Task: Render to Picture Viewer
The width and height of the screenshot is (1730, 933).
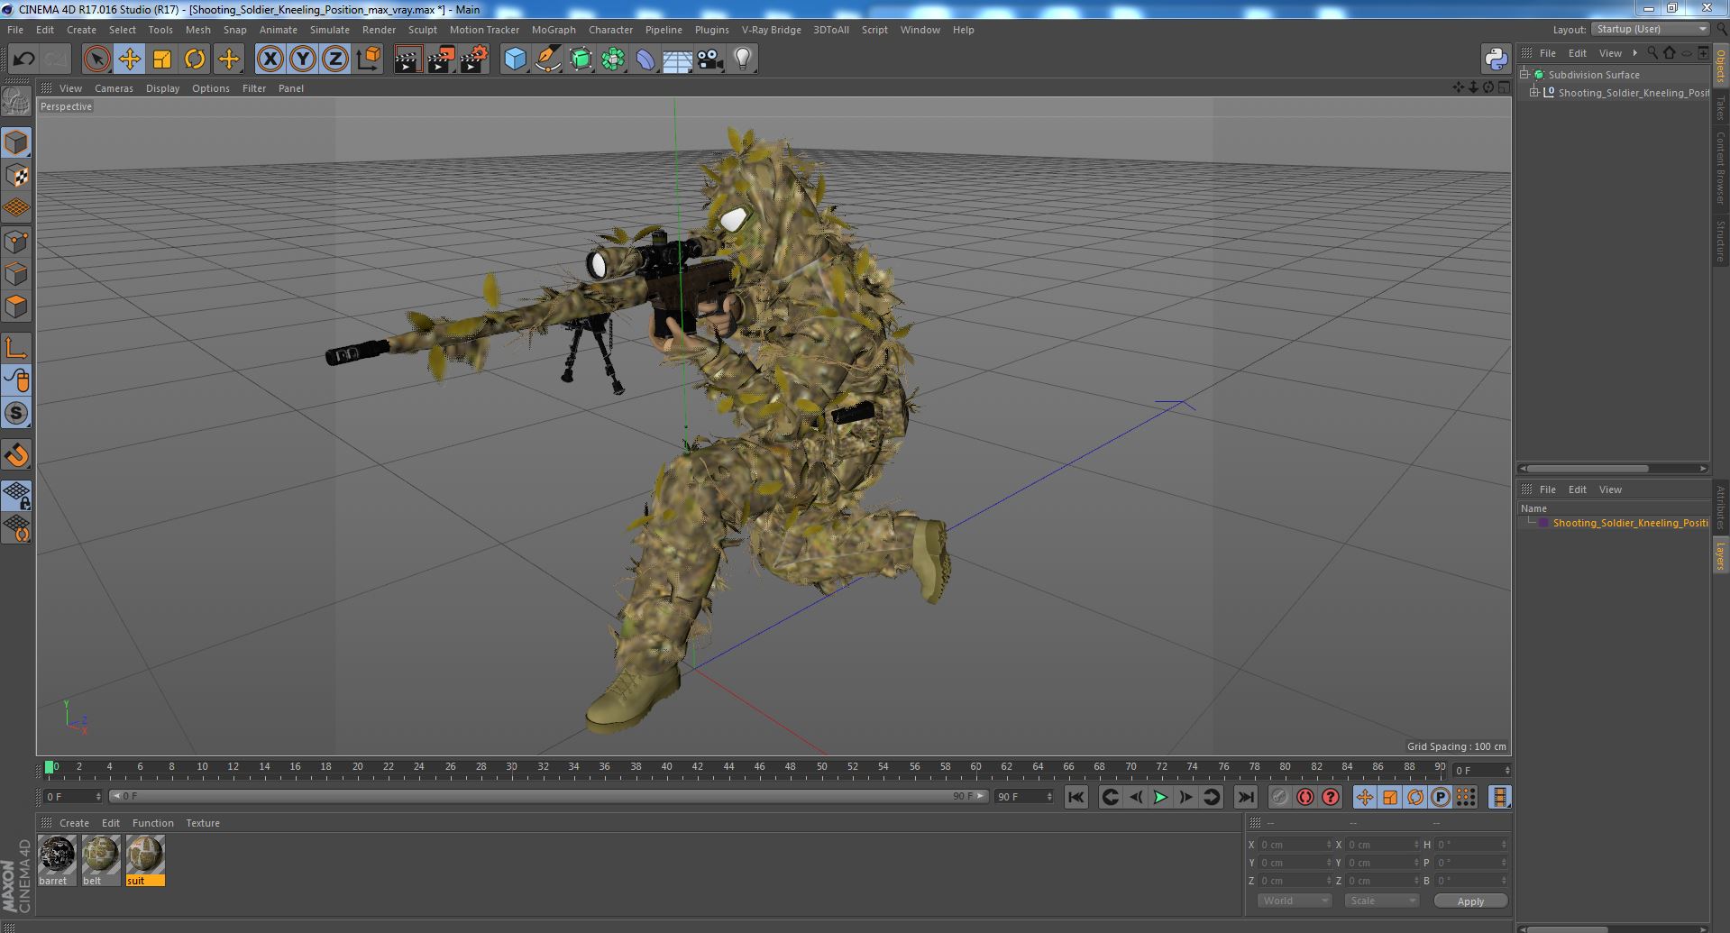Action: pyautogui.click(x=441, y=59)
